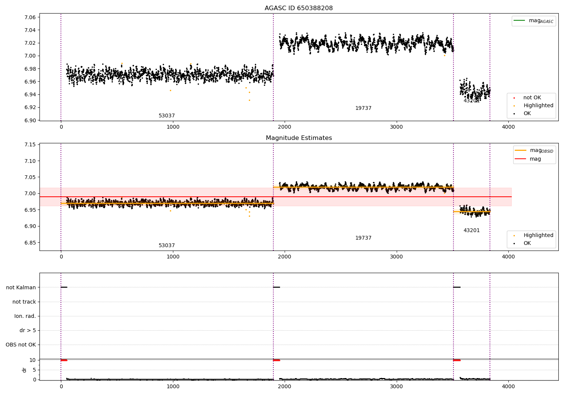Click x tick 1000 under the bottom plot

(x=173, y=386)
